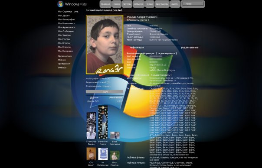The width and height of the screenshot is (262, 168).
Task: Click the главная navigation button
Action: point(105,4)
